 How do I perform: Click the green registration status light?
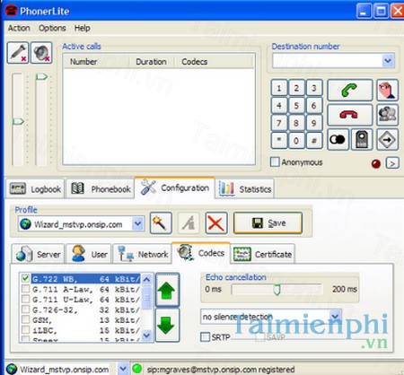tap(136, 369)
